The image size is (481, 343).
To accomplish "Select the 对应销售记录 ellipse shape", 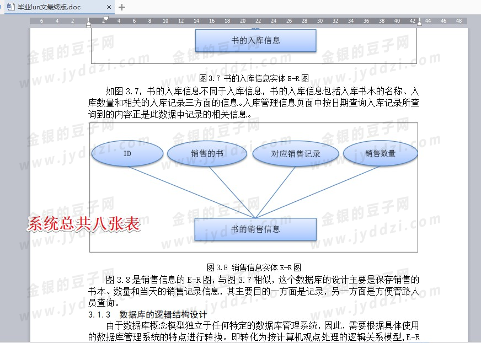I will point(296,153).
